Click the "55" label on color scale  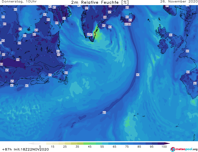click(x=102, y=147)
